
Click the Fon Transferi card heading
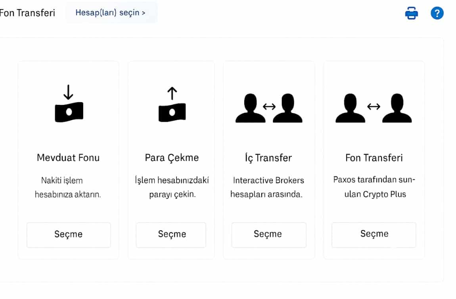point(374,158)
